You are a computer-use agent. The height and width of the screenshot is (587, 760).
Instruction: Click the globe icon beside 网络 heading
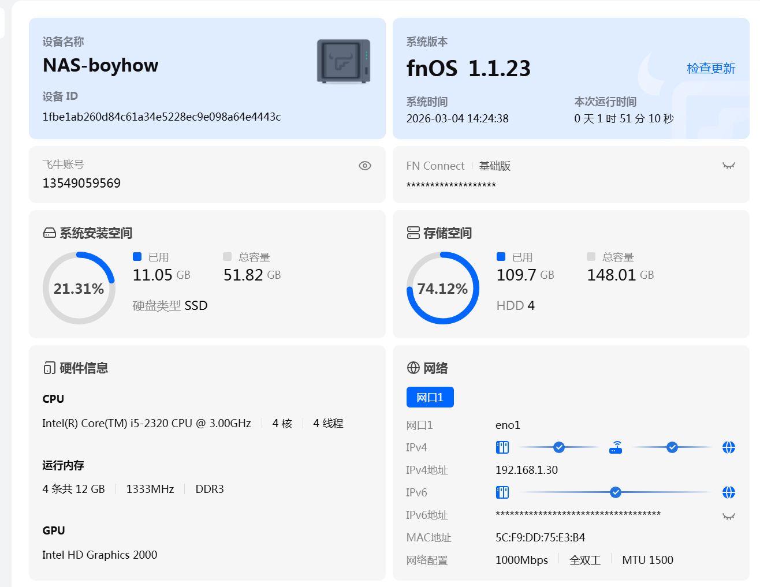(413, 368)
